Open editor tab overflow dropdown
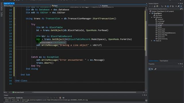The height and width of the screenshot is (103, 184). 146,3
